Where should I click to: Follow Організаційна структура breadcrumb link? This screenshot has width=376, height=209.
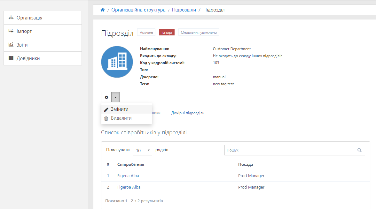138,10
